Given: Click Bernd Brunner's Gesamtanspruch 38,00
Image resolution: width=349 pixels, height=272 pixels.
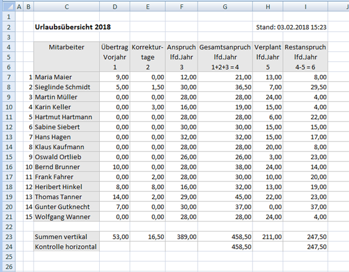Looking at the screenshot, I should point(225,167).
